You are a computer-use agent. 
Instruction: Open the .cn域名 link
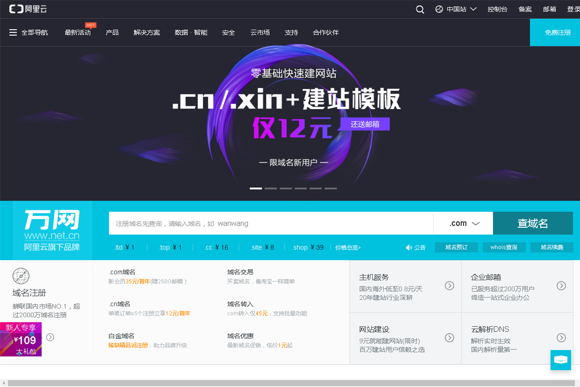coord(119,304)
